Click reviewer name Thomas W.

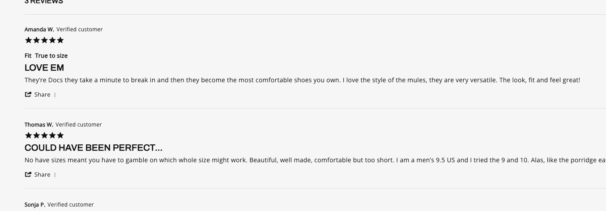[39, 125]
